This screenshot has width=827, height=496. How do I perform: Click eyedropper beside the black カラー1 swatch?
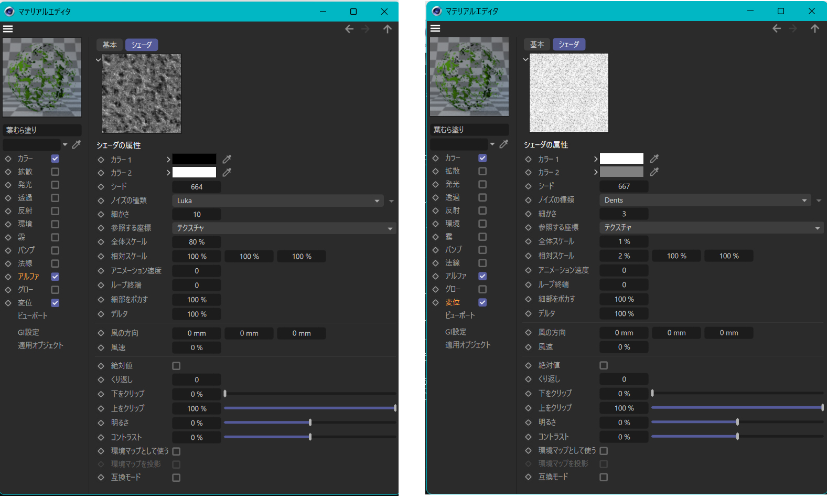[227, 159]
